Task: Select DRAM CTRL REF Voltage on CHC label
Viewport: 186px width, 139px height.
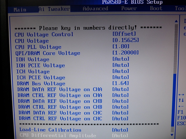Action: point(60,118)
